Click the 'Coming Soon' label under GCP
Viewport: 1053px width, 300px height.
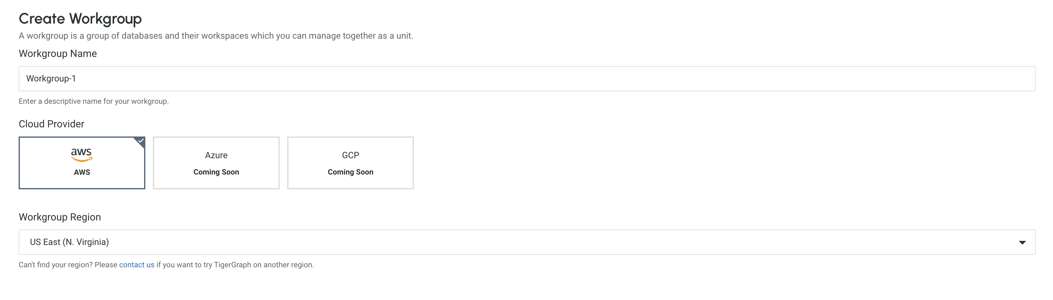tap(350, 172)
